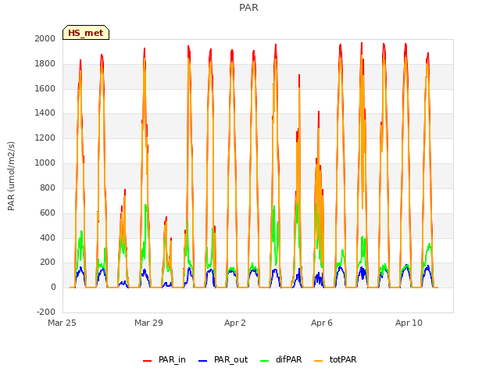Click the 1400 y-axis tick label
Image resolution: width=500 pixels, height=375 pixels.
[x=45, y=112]
